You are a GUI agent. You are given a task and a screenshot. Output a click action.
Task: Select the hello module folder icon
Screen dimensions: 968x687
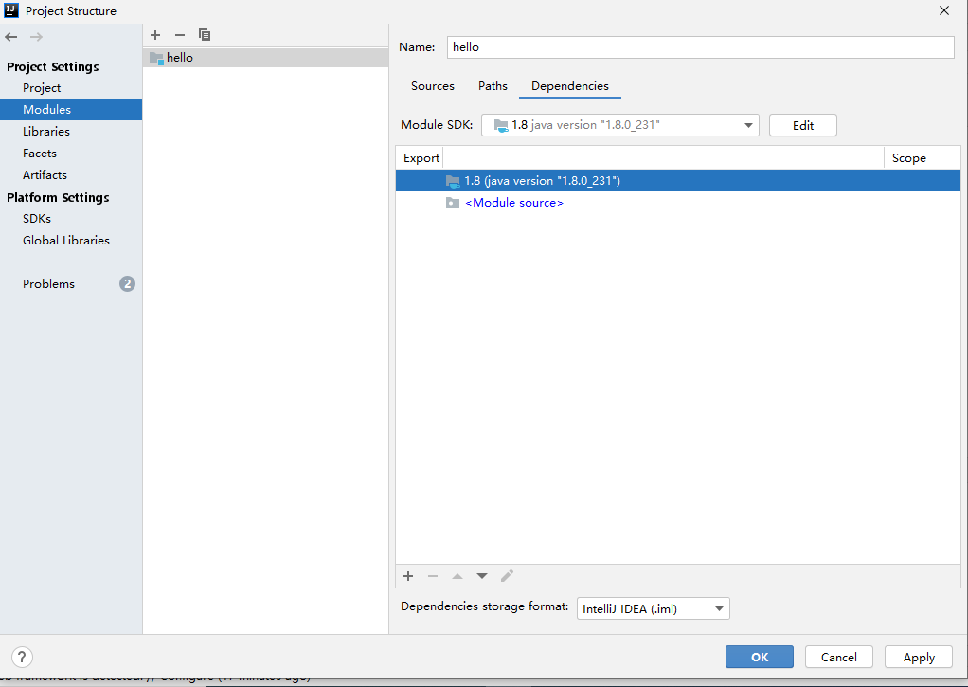[x=157, y=58]
